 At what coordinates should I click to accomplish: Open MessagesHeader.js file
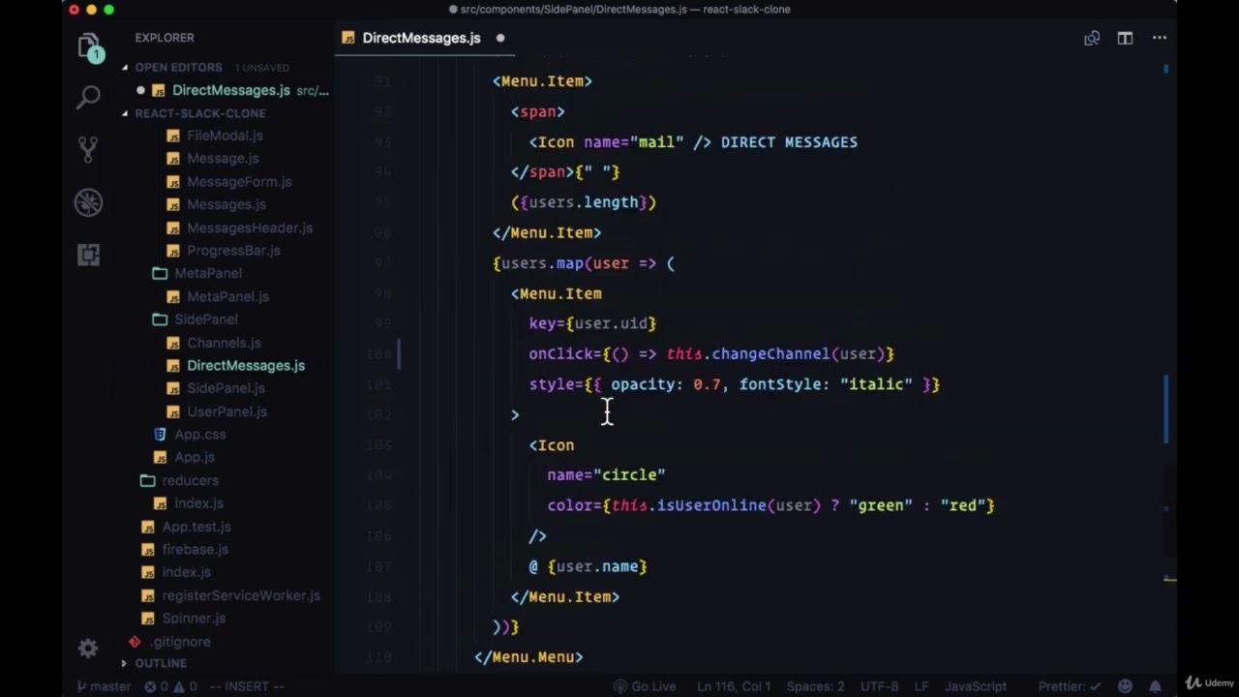[249, 227]
